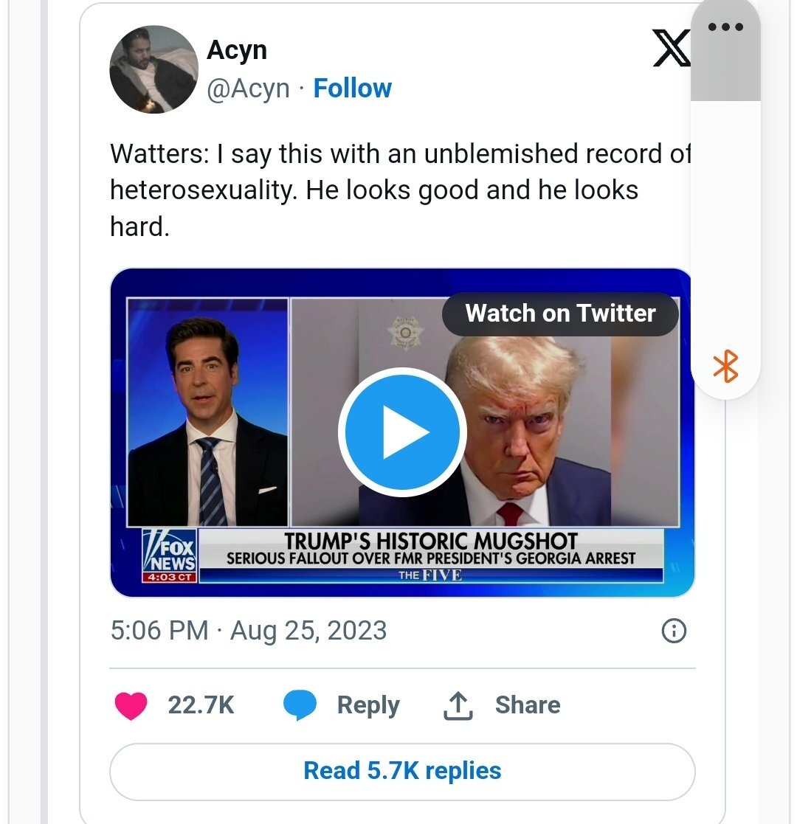The image size is (797, 824).
Task: Click the share upload arrow icon
Action: click(x=457, y=705)
